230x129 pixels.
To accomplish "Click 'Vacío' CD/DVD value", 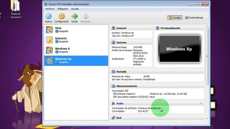I will click(152, 97).
